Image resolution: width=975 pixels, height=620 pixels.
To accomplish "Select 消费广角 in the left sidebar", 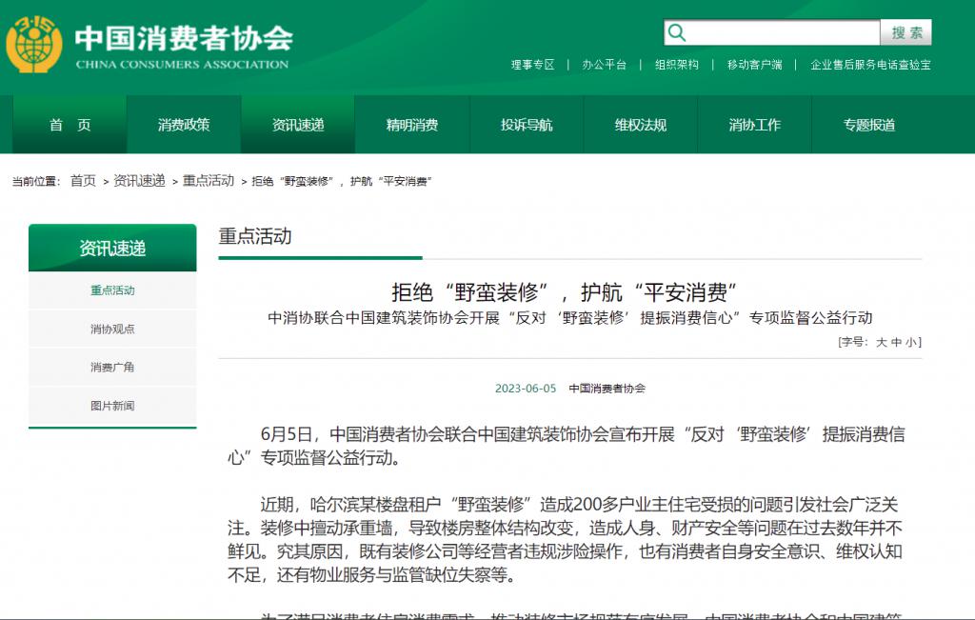I will coord(112,368).
